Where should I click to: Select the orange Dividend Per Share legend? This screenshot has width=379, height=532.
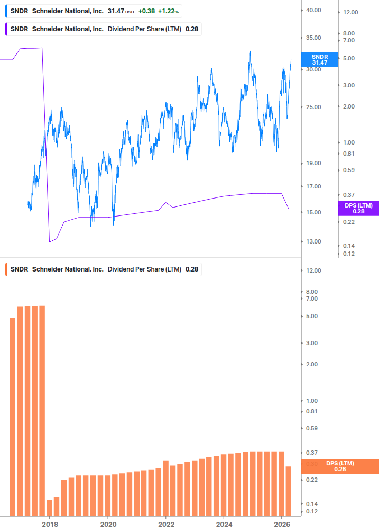103,269
